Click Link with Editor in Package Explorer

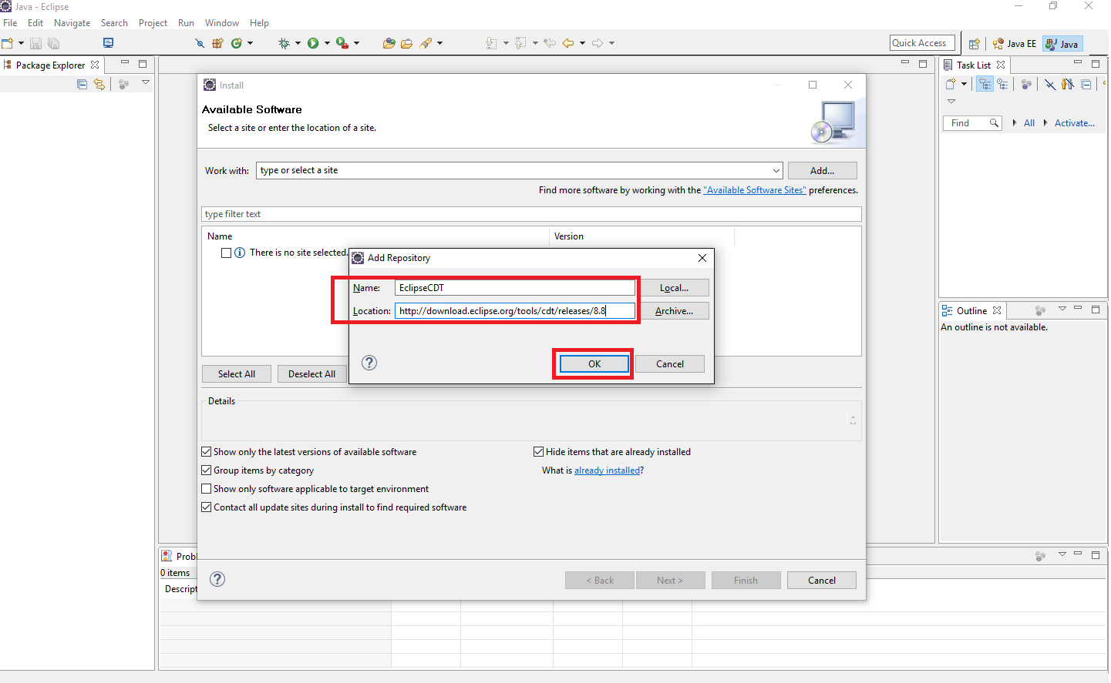point(99,85)
